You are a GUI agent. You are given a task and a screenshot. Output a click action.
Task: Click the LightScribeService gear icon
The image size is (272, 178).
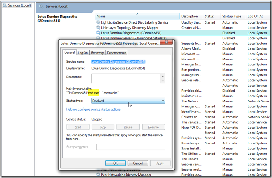click(98, 22)
